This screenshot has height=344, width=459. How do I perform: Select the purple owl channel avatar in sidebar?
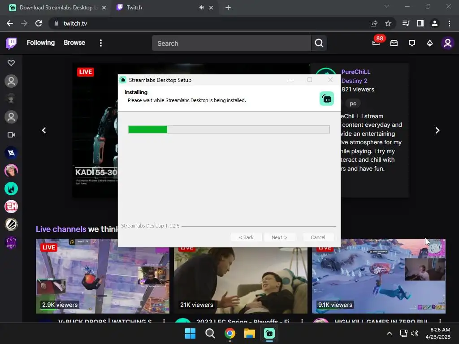pyautogui.click(x=11, y=242)
